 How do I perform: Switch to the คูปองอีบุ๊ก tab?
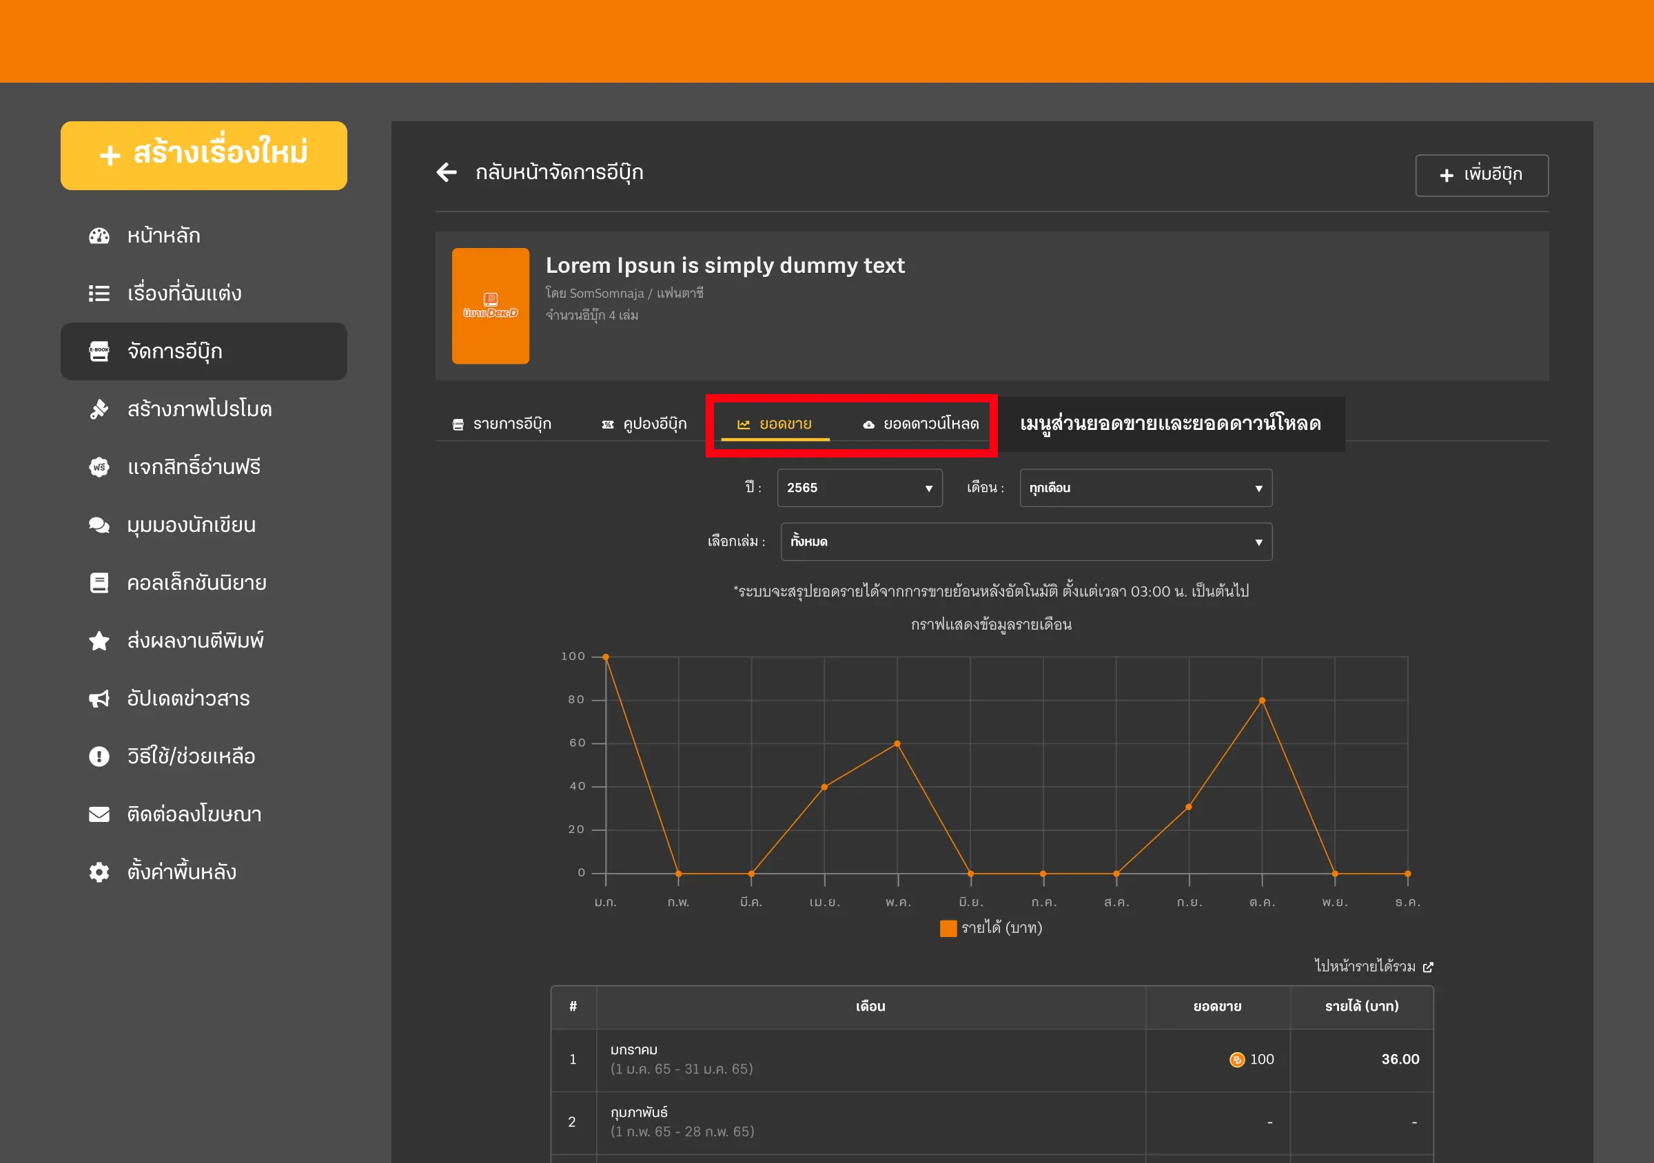click(644, 424)
